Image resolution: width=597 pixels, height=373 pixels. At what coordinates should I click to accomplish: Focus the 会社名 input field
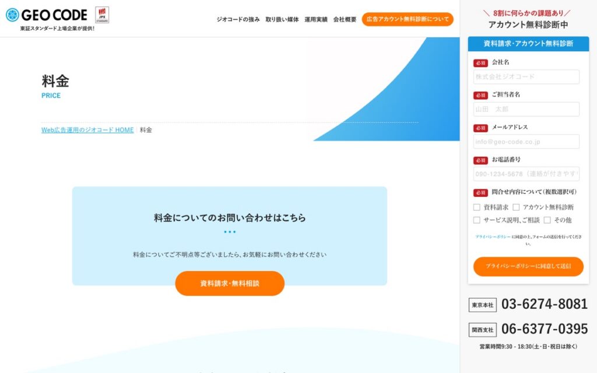click(526, 77)
